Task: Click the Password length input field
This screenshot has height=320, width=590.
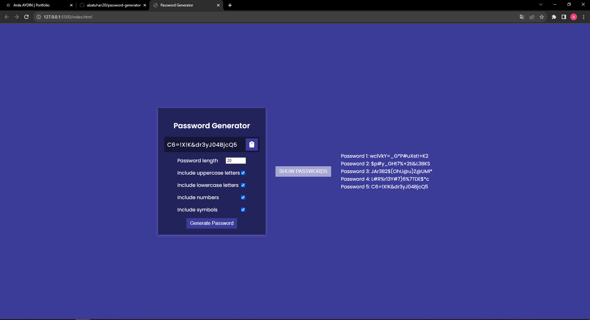Action: click(236, 160)
